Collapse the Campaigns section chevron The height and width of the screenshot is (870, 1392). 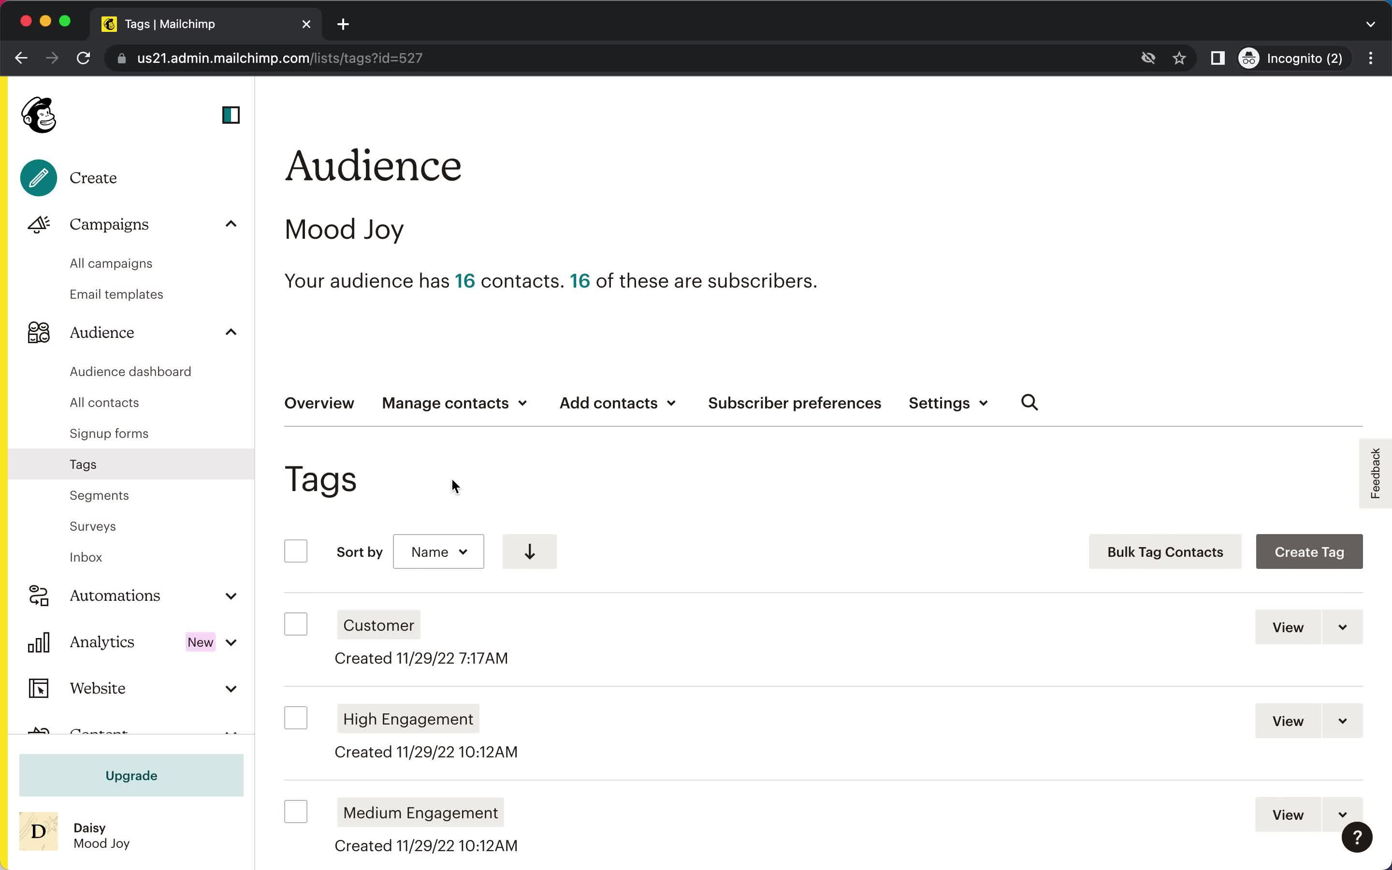tap(231, 224)
